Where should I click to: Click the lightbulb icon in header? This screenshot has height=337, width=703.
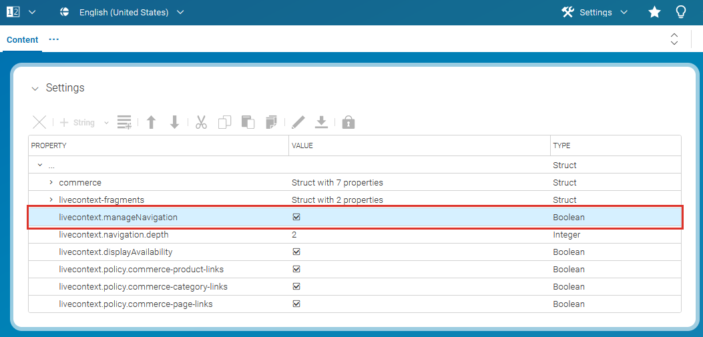(680, 12)
